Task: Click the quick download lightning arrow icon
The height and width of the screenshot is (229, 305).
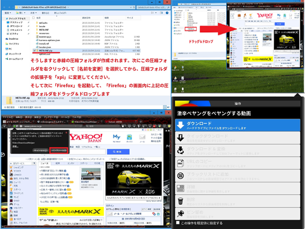Action: pyautogui.click(x=180, y=138)
